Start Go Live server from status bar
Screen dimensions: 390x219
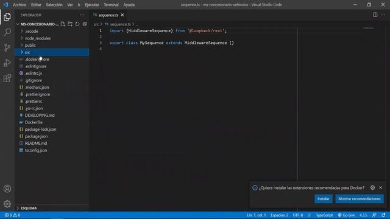click(x=346, y=215)
